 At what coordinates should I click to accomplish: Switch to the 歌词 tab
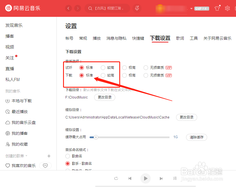[x=180, y=38]
